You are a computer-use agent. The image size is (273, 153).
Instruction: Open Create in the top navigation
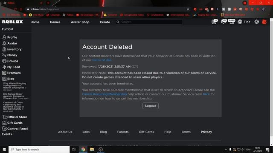(x=105, y=22)
